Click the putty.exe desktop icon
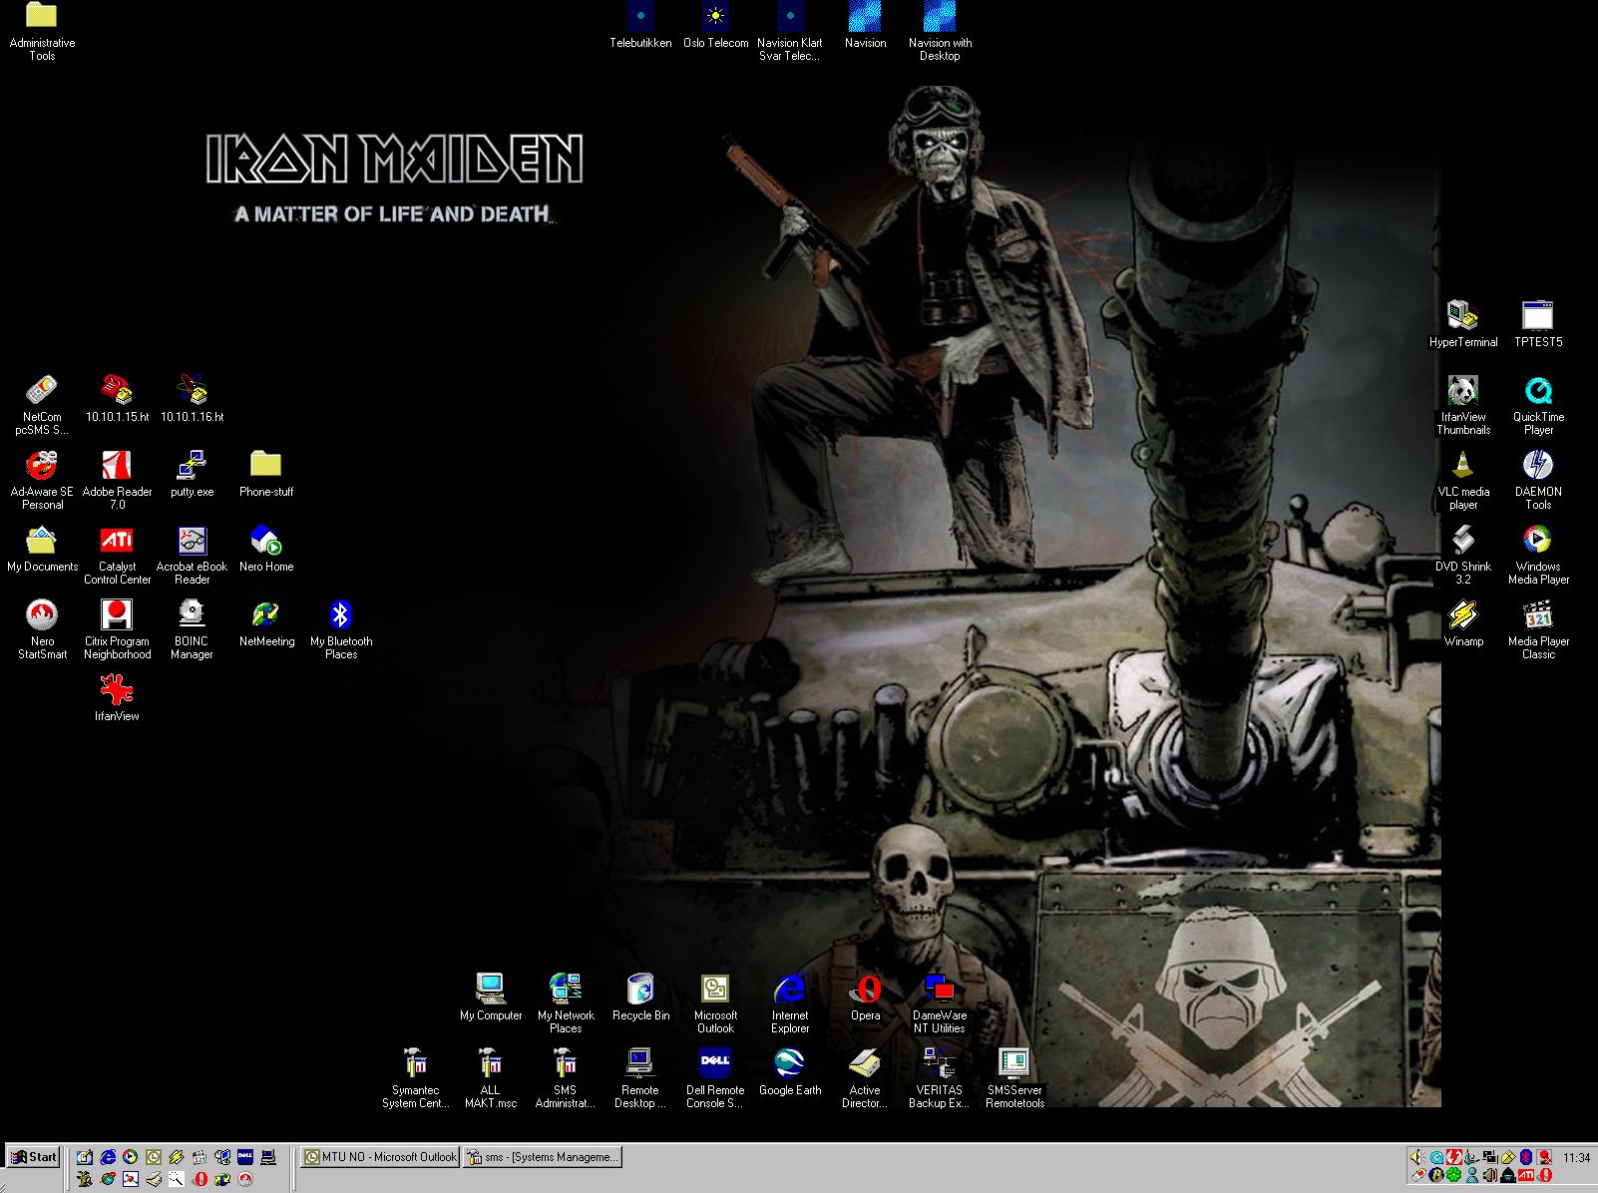The height and width of the screenshot is (1193, 1598). [192, 466]
